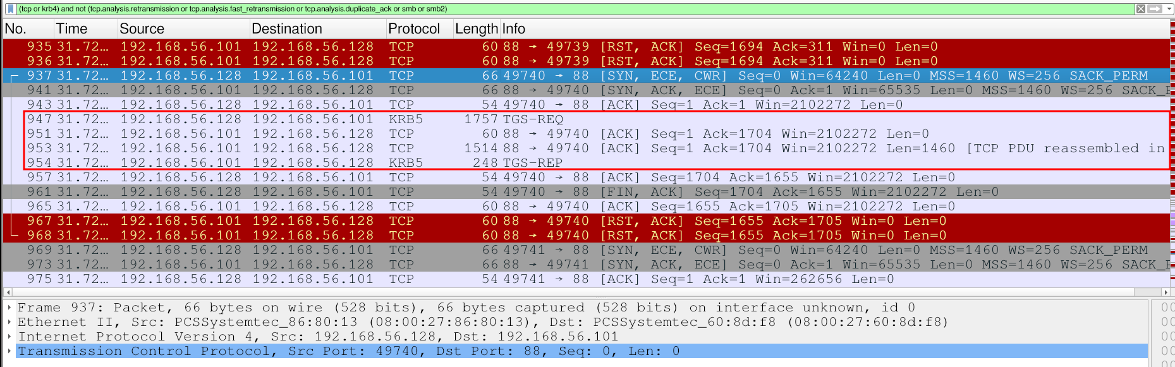This screenshot has width=1175, height=367.
Task: Open the display filter bookmark menu
Action: point(10,9)
